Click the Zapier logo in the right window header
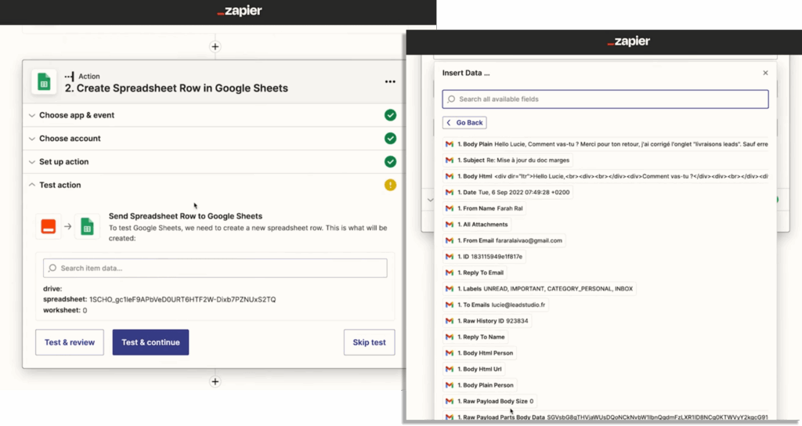This screenshot has height=426, width=802. 629,42
